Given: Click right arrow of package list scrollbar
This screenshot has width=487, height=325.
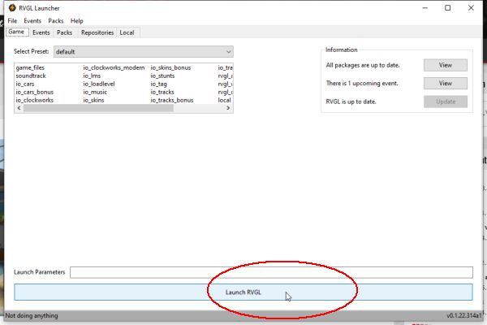Looking at the screenshot, I should 228,108.
